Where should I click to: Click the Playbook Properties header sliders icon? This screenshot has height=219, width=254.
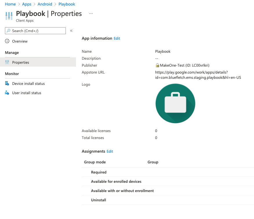(x=9, y=16)
